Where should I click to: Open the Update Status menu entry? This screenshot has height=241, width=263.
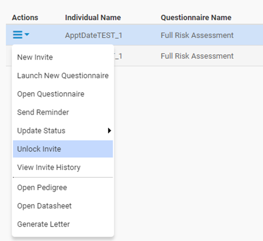point(63,131)
